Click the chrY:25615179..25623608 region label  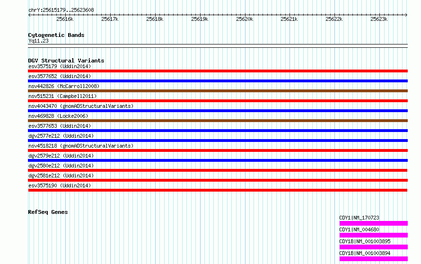pyautogui.click(x=61, y=10)
